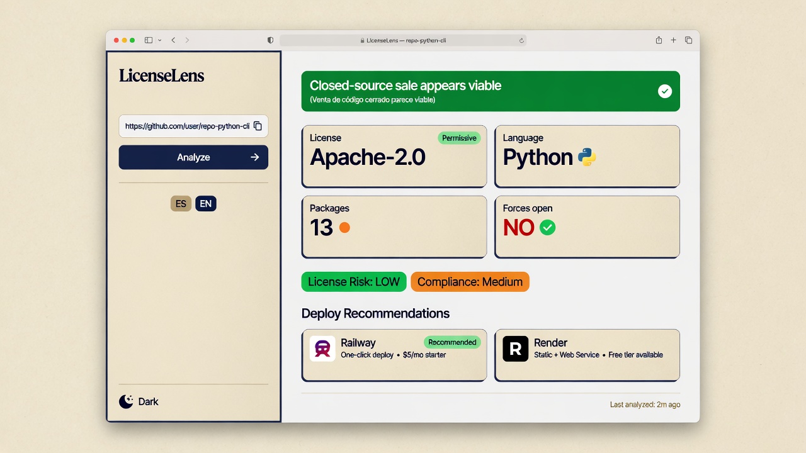
Task: Click the privacy shield icon in toolbar
Action: 270,40
